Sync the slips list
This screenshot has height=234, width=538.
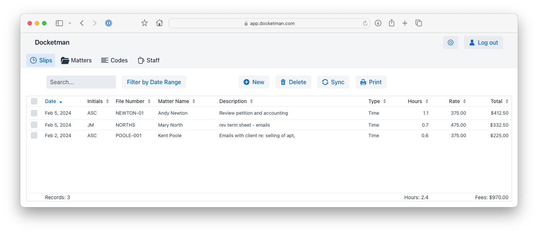[x=333, y=82]
